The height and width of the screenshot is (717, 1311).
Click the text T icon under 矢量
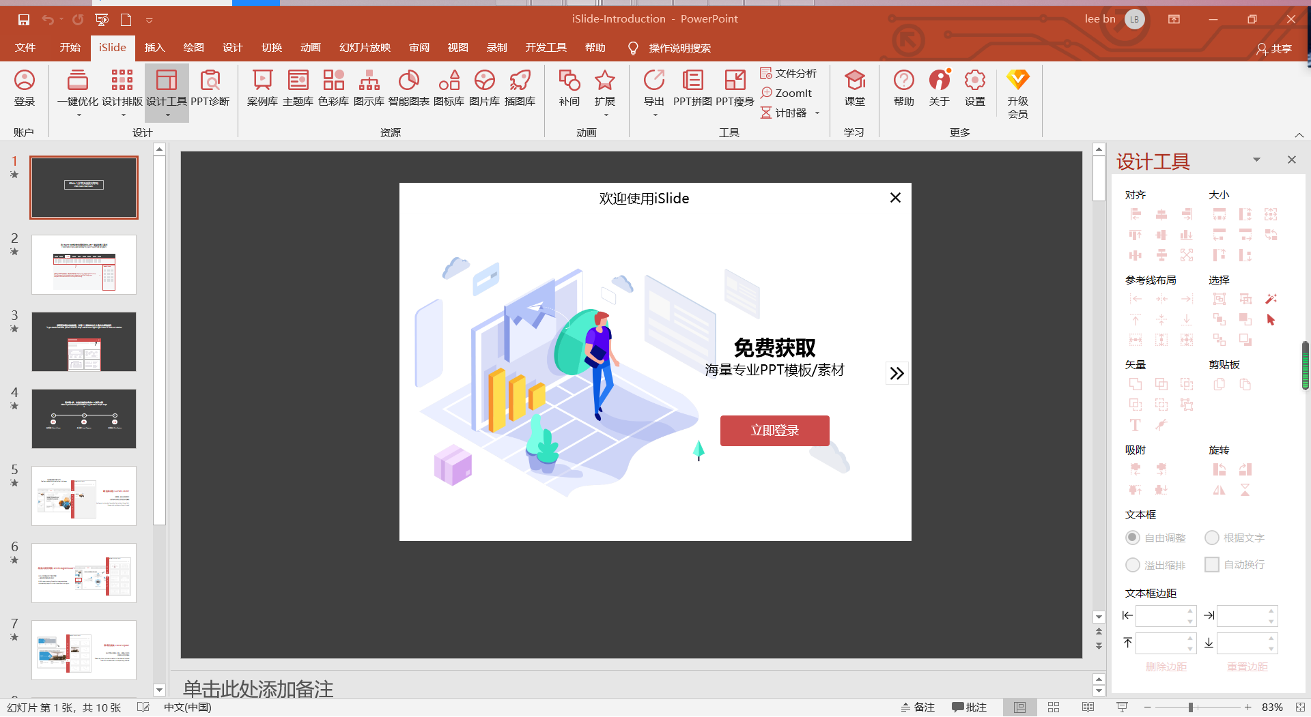click(x=1135, y=425)
